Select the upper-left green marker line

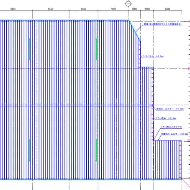tap(29, 49)
